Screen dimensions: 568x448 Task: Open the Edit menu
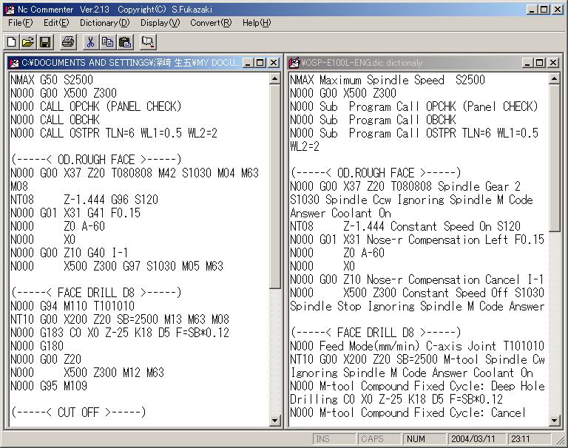pos(56,23)
